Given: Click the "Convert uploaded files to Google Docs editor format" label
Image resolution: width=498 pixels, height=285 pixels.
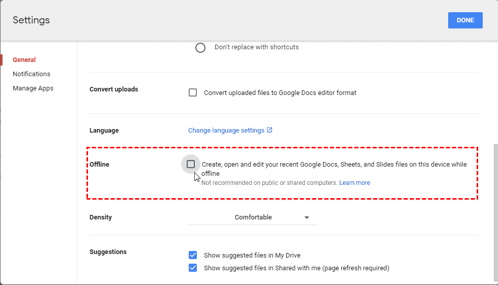Looking at the screenshot, I should [280, 93].
